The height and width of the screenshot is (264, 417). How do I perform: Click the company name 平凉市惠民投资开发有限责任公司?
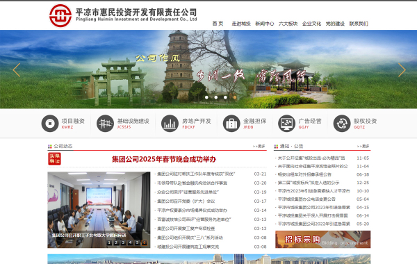136,13
